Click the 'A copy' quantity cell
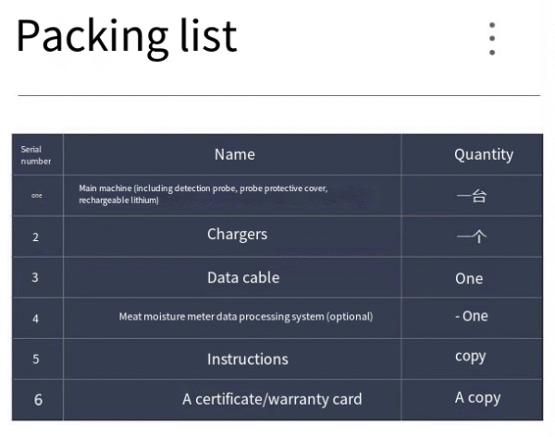This screenshot has width=555, height=437. (x=477, y=398)
